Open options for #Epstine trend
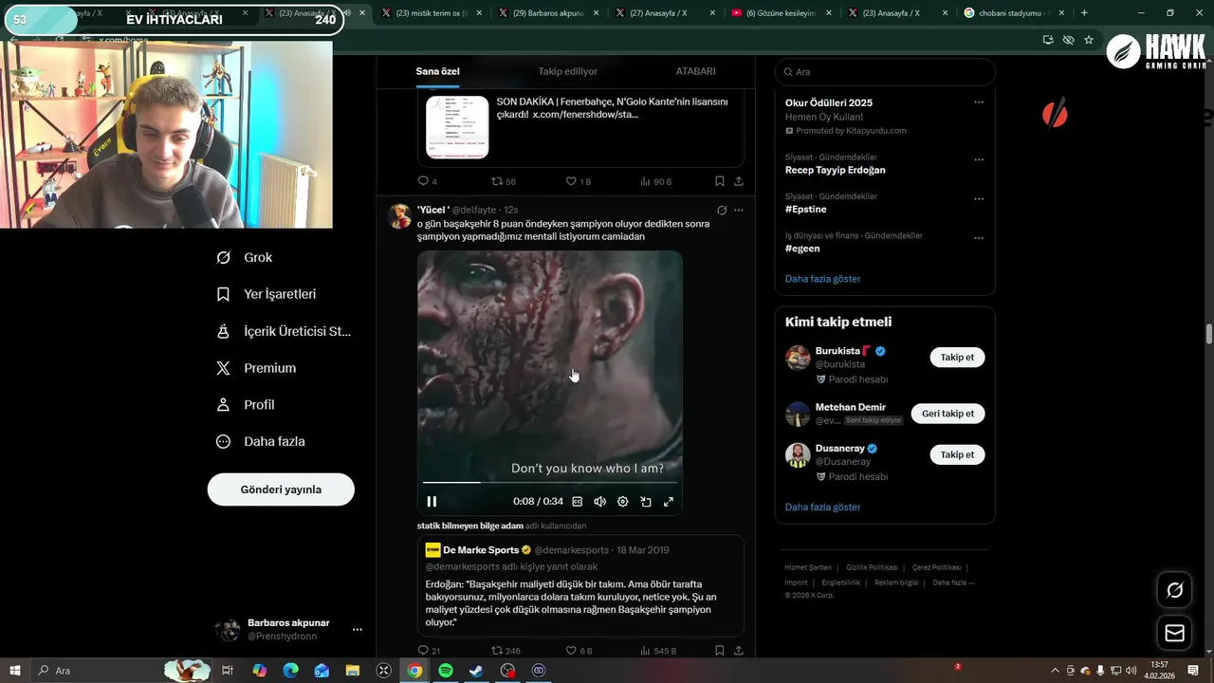Image resolution: width=1214 pixels, height=683 pixels. coord(979,198)
